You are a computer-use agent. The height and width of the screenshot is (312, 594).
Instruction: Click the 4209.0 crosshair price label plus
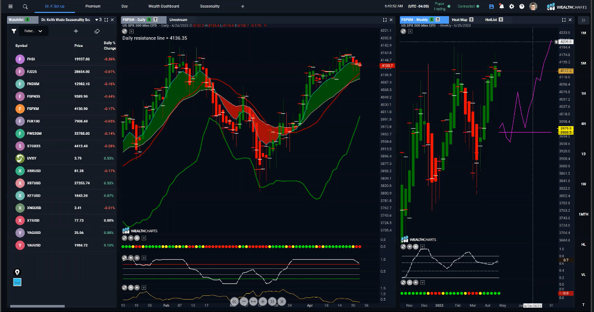point(556,42)
